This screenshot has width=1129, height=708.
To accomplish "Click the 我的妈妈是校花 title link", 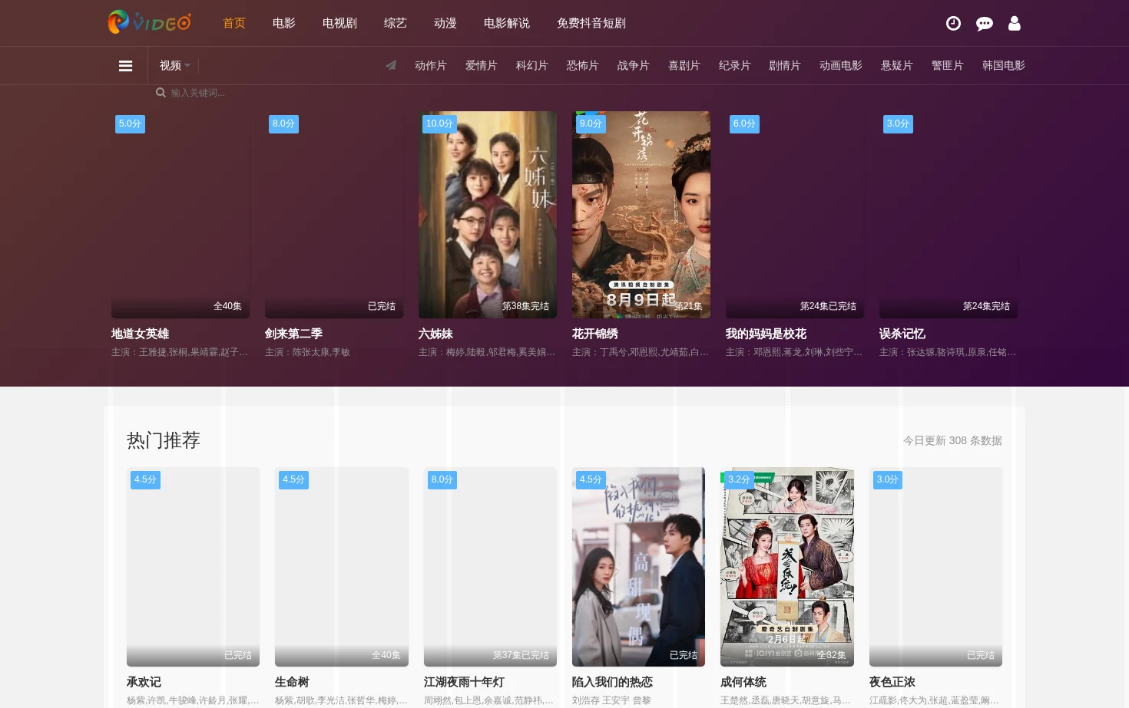I will pyautogui.click(x=766, y=334).
